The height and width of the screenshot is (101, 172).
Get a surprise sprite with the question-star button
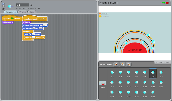click(129, 64)
